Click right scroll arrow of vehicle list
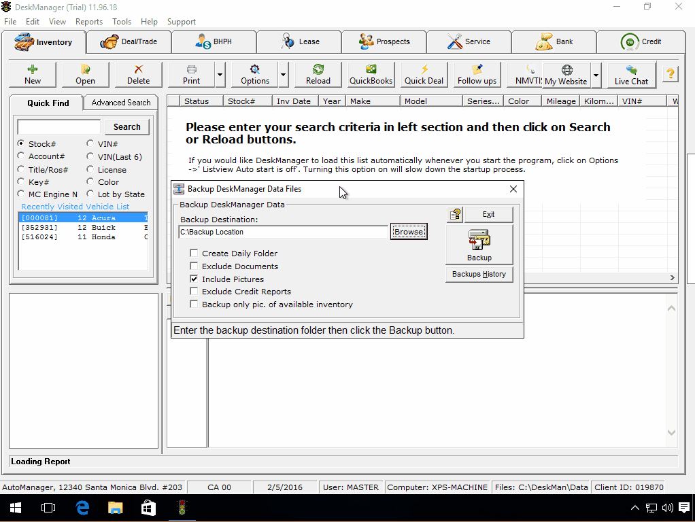The height and width of the screenshot is (522, 695). click(673, 277)
